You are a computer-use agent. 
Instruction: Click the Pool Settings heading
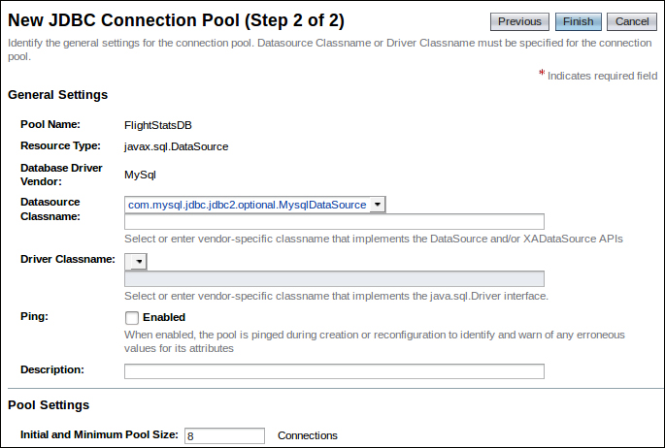click(49, 405)
